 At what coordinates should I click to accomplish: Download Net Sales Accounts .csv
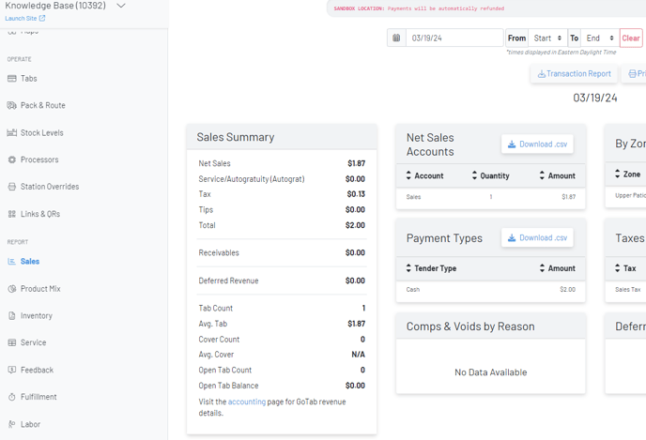tap(537, 144)
